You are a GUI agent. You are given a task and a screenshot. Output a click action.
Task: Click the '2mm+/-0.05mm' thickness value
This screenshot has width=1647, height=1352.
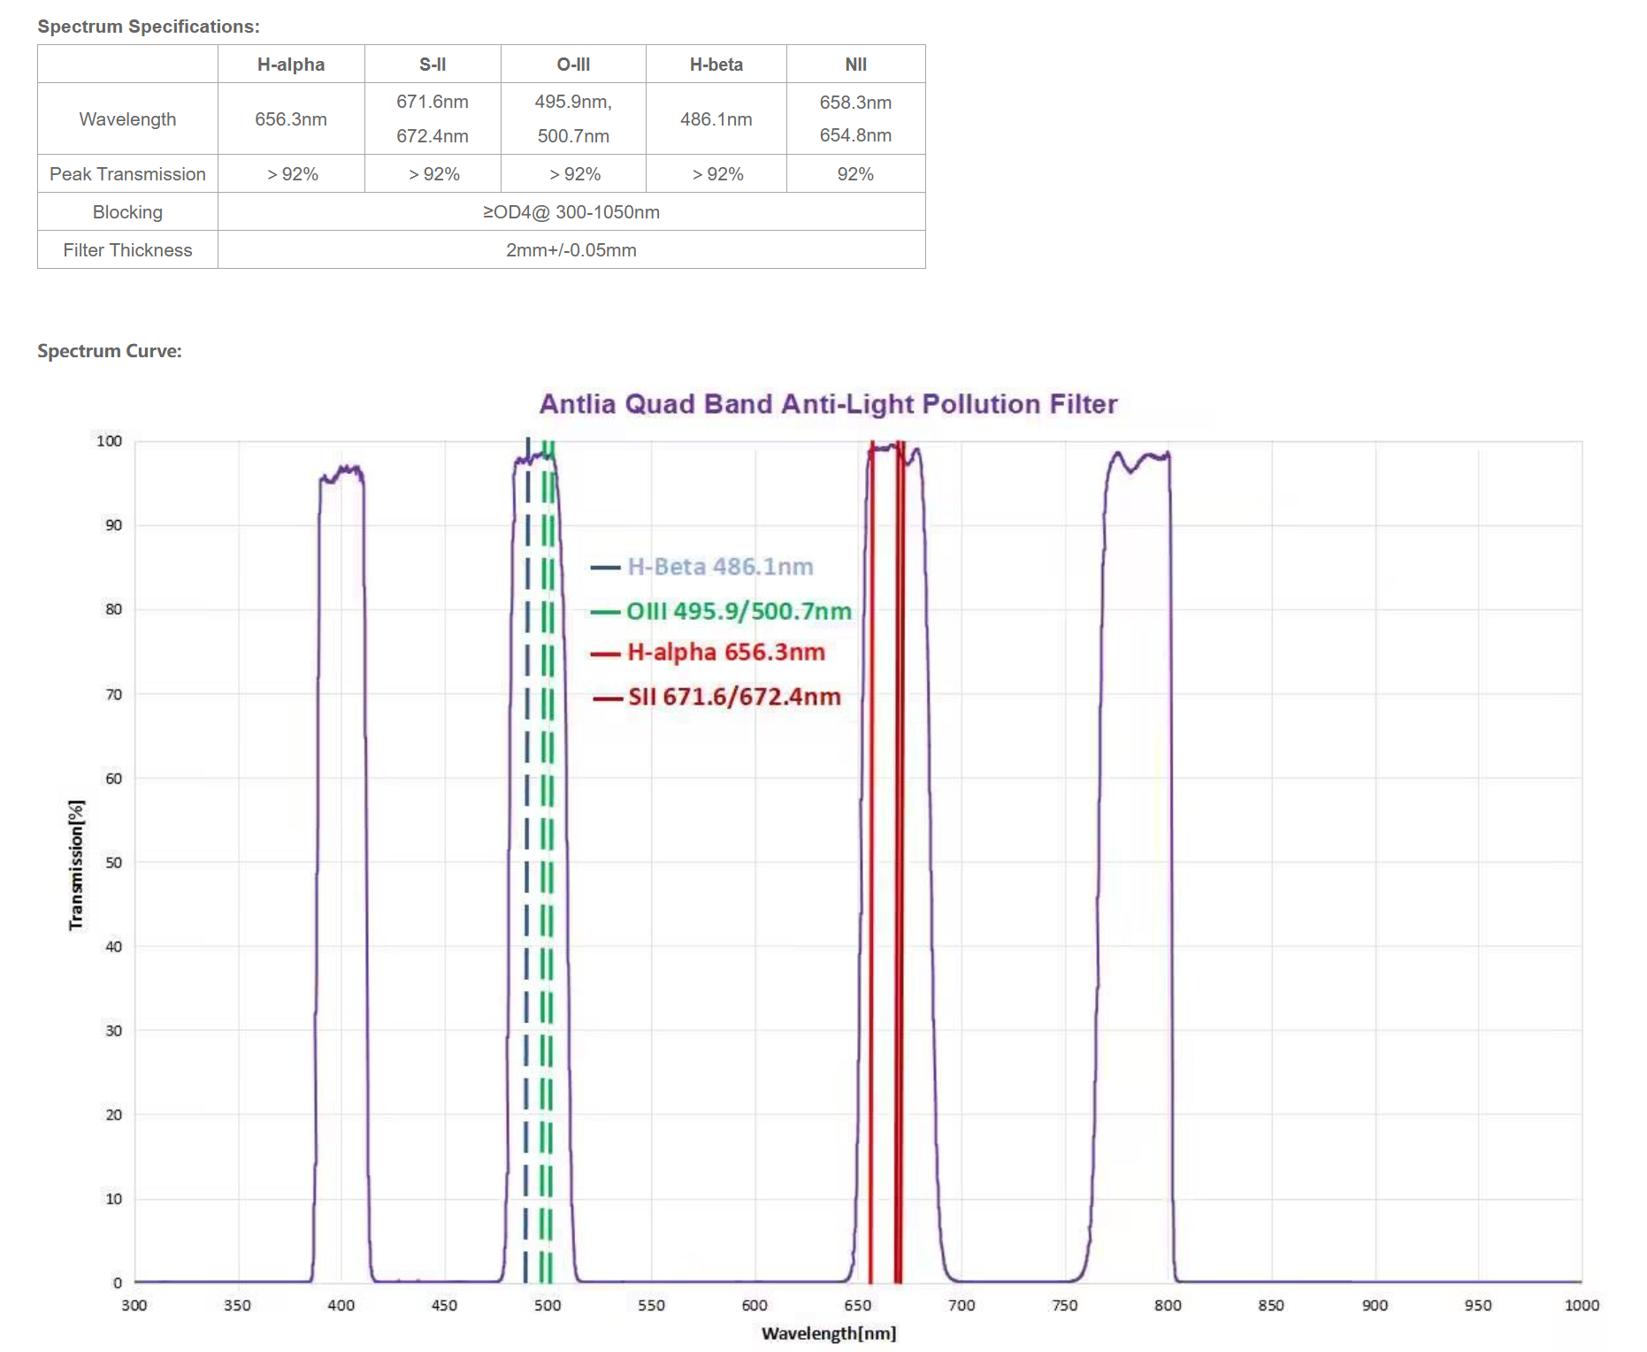(571, 250)
